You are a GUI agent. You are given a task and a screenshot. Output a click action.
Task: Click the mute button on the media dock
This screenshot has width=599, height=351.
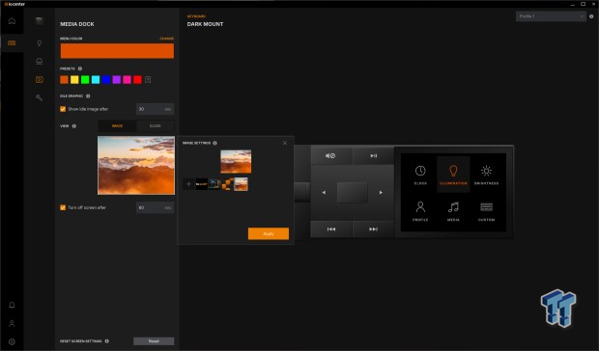click(330, 155)
